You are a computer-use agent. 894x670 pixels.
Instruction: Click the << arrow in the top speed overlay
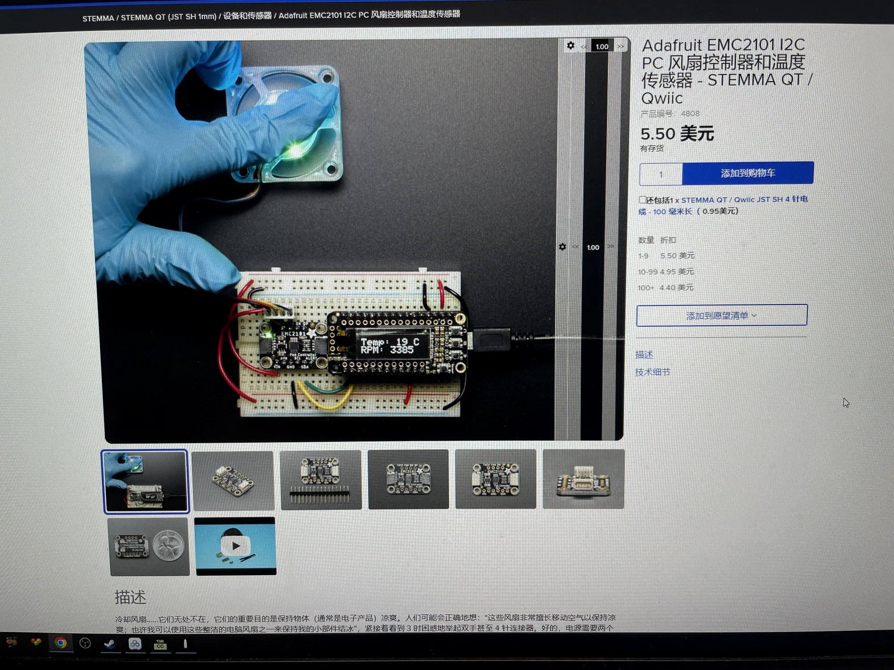pyautogui.click(x=584, y=46)
